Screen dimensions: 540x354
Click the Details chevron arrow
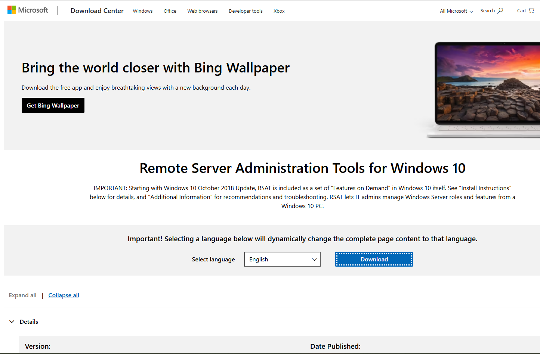coord(11,322)
